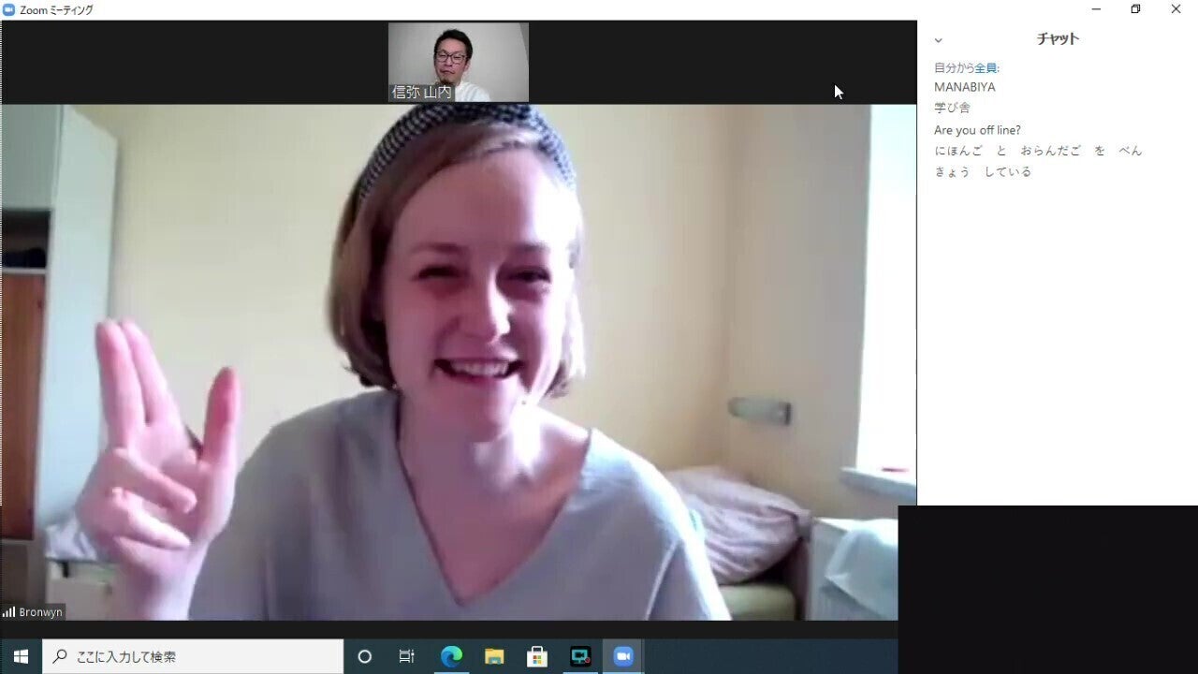
Task: Click the taskbar search box
Action: click(x=193, y=656)
